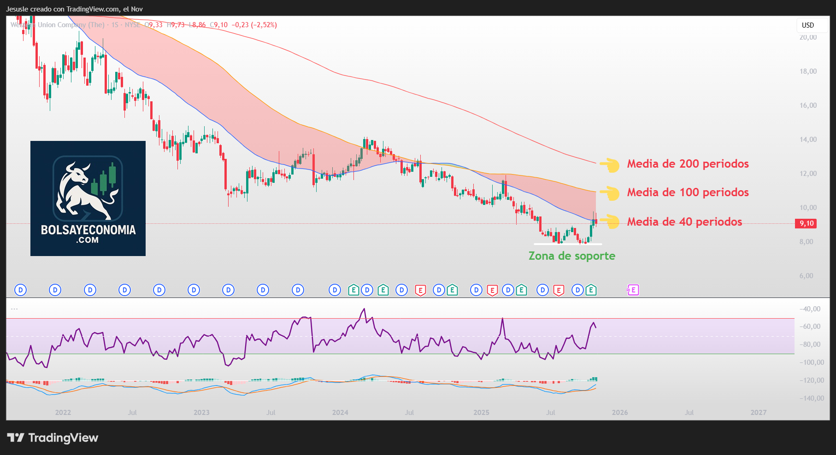
Task: Click the first dividend marker on the left
Action: click(20, 290)
